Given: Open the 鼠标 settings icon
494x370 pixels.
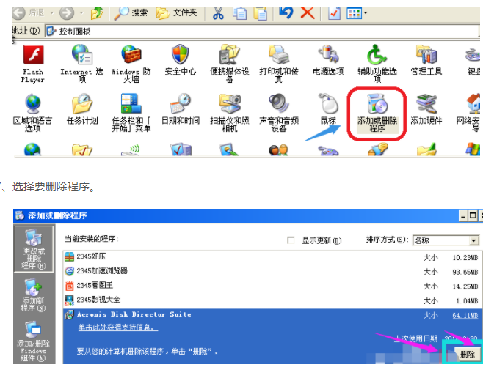Looking at the screenshot, I should [x=328, y=106].
